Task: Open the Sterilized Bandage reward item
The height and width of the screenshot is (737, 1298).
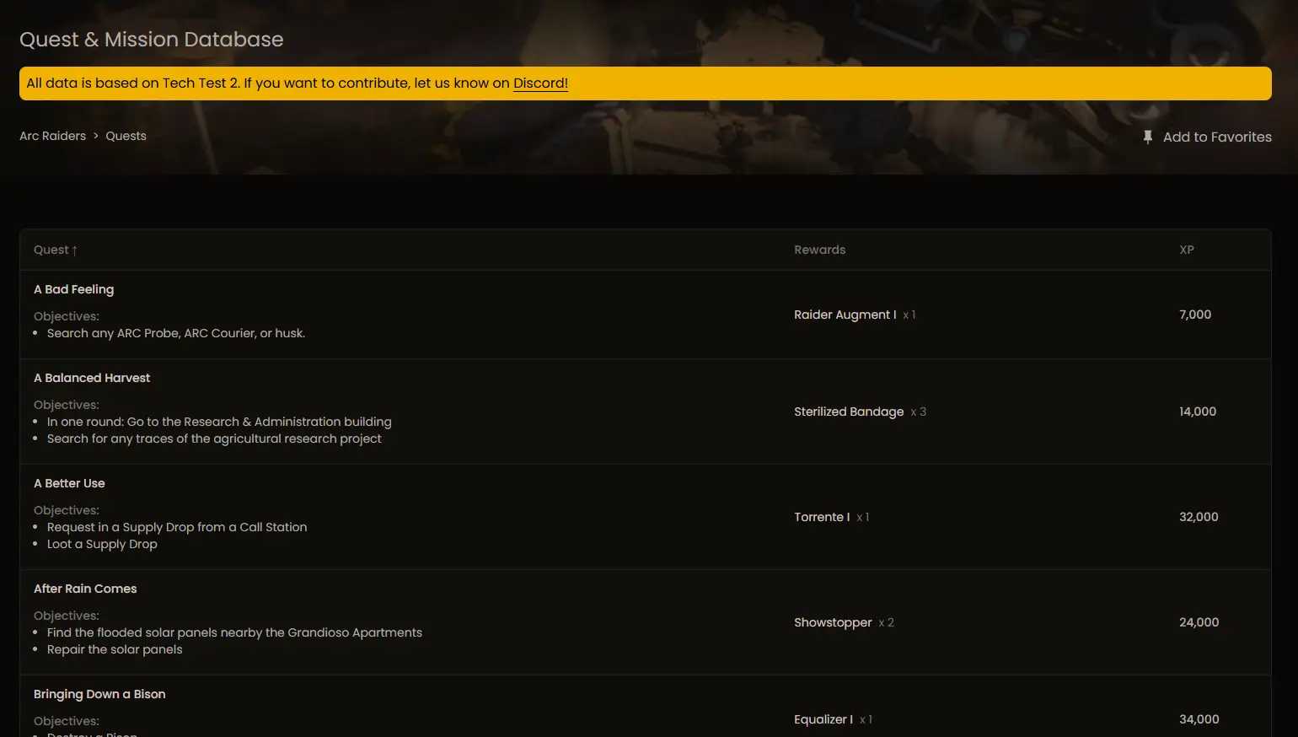Action: coord(848,412)
